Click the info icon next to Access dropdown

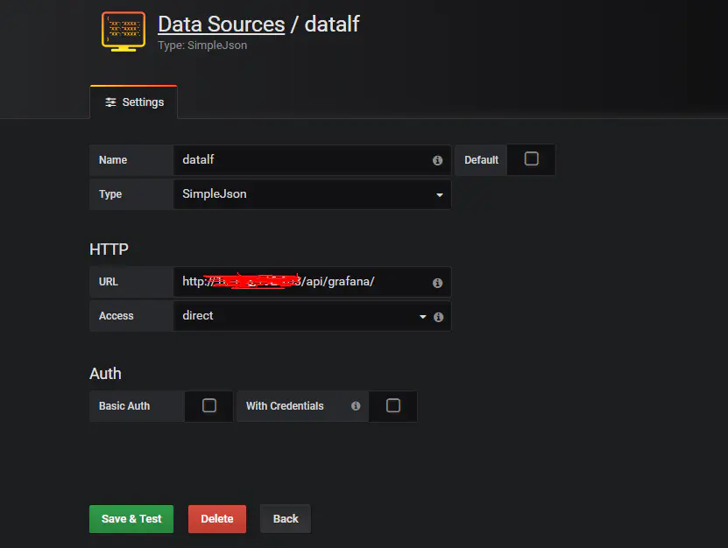pyautogui.click(x=438, y=317)
